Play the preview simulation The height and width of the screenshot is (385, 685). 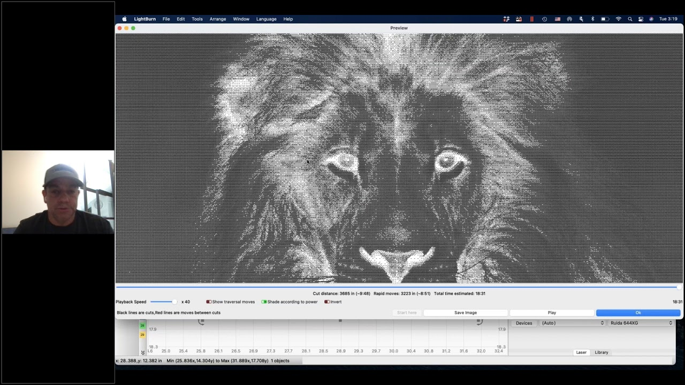552,313
